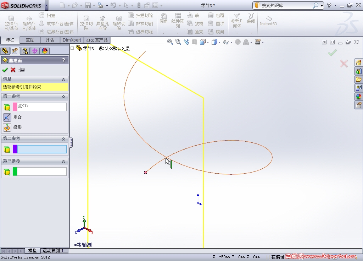Open the 圆角 fillet dropdown arrow
Viewport: 363px width, 261px height.
163,33
